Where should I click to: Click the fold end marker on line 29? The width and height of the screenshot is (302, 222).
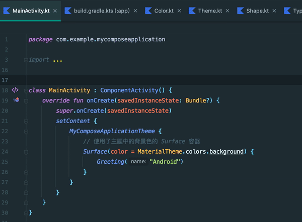26,203
